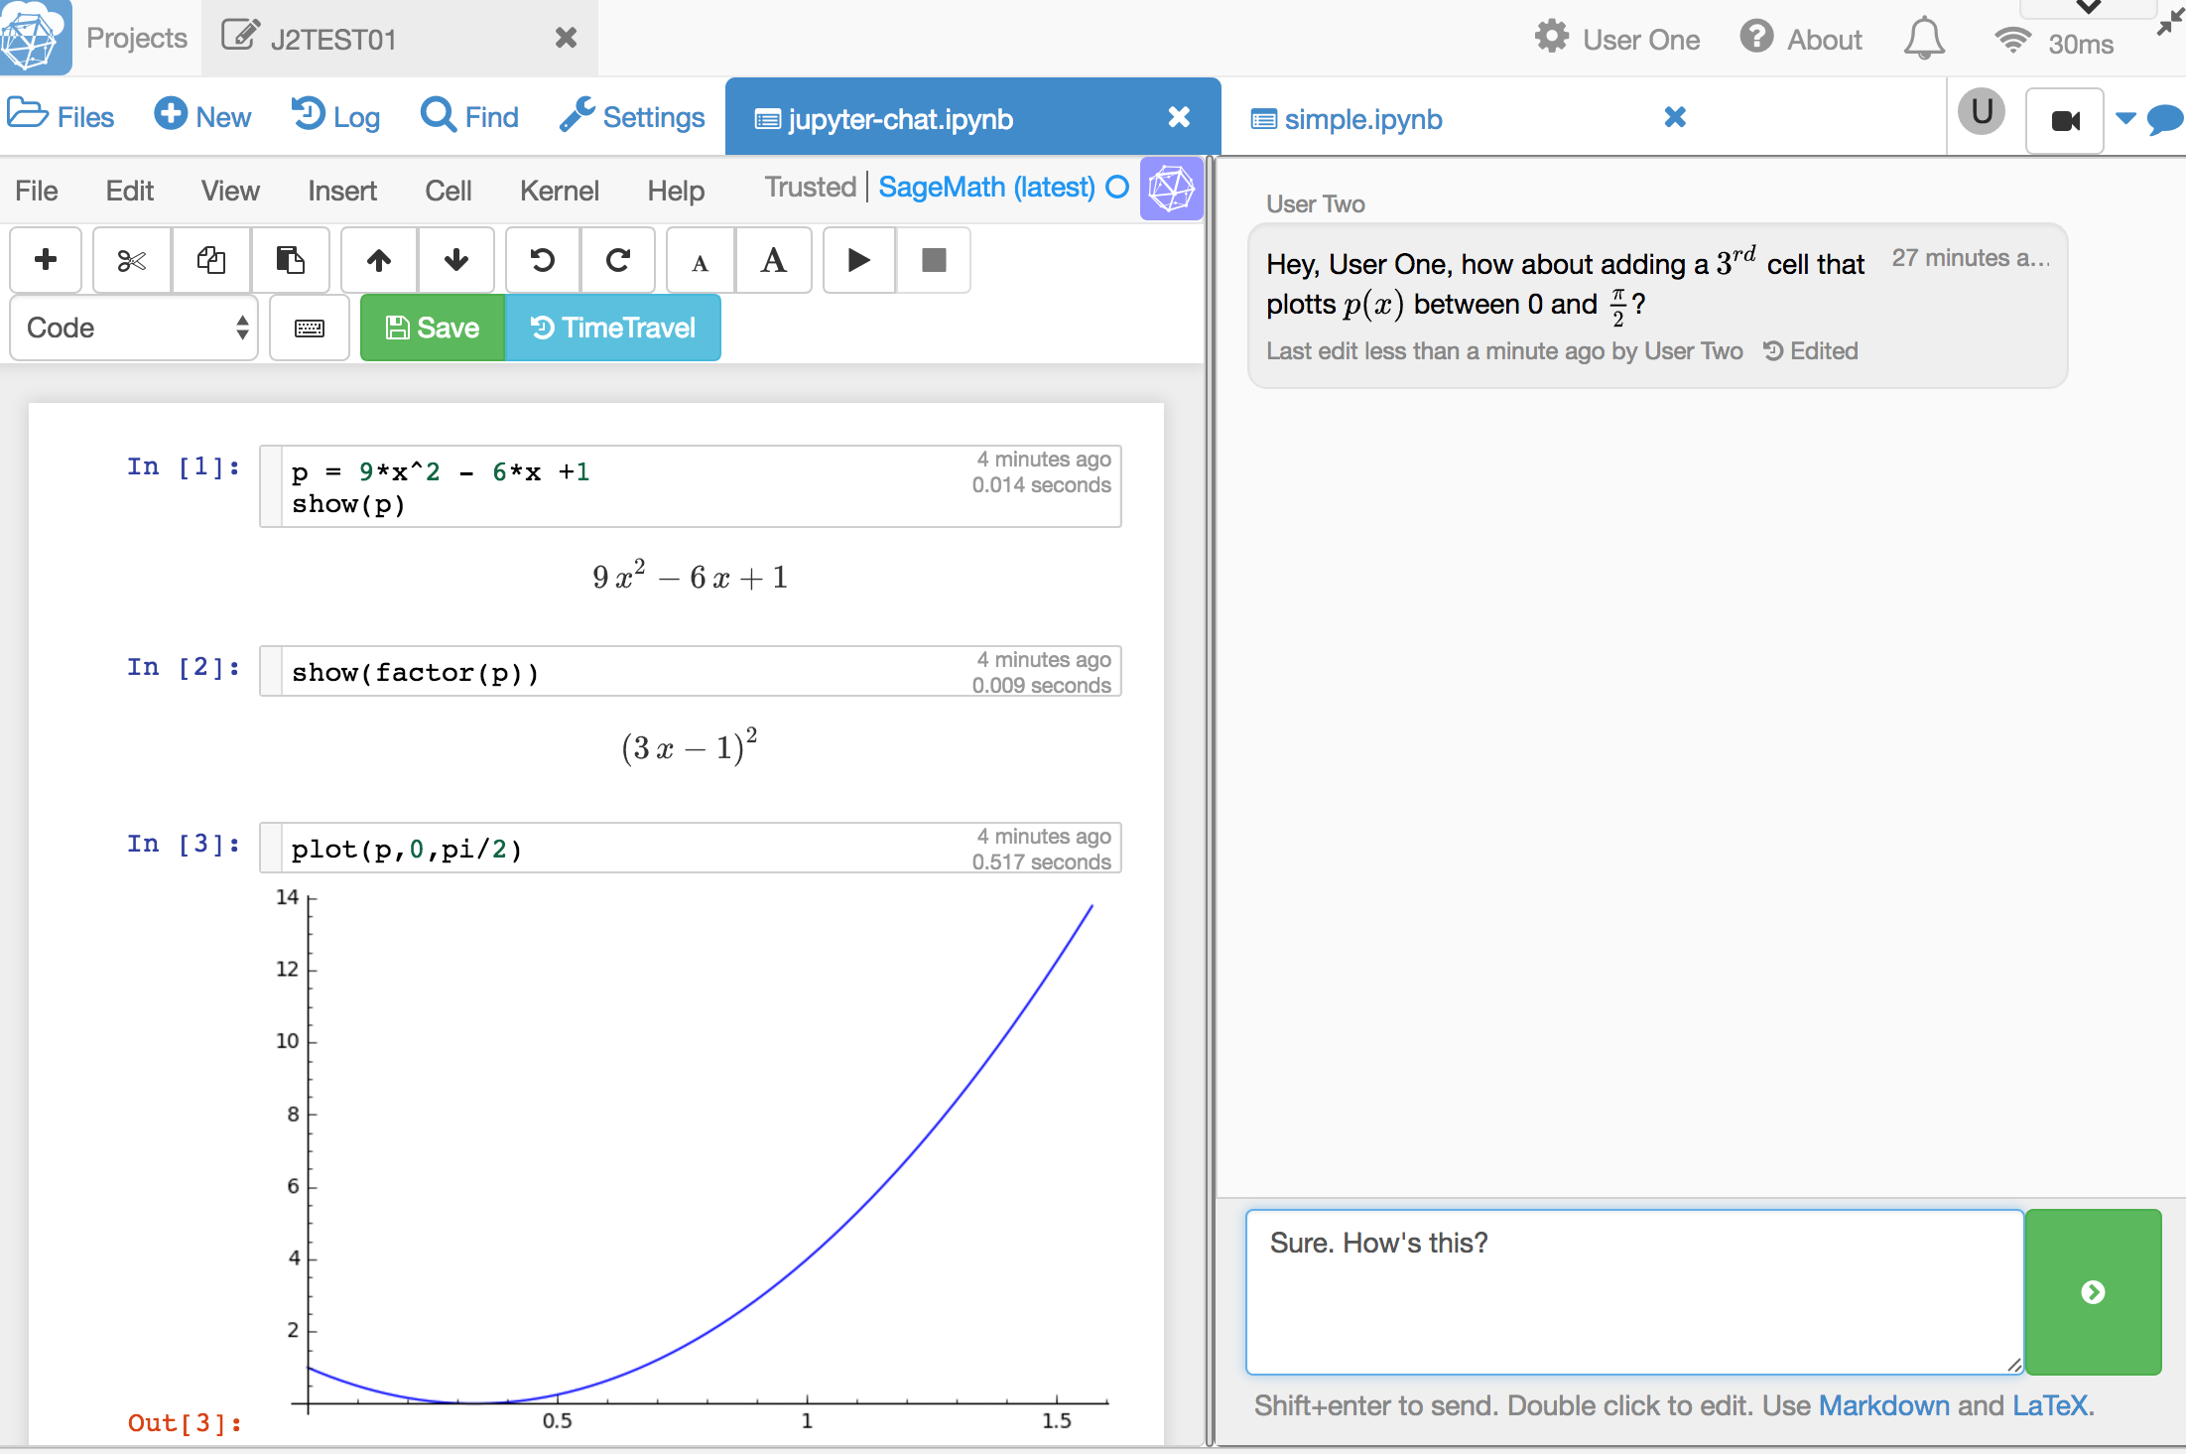The height and width of the screenshot is (1454, 2186).
Task: Click the chat message input box
Action: click(x=1633, y=1290)
